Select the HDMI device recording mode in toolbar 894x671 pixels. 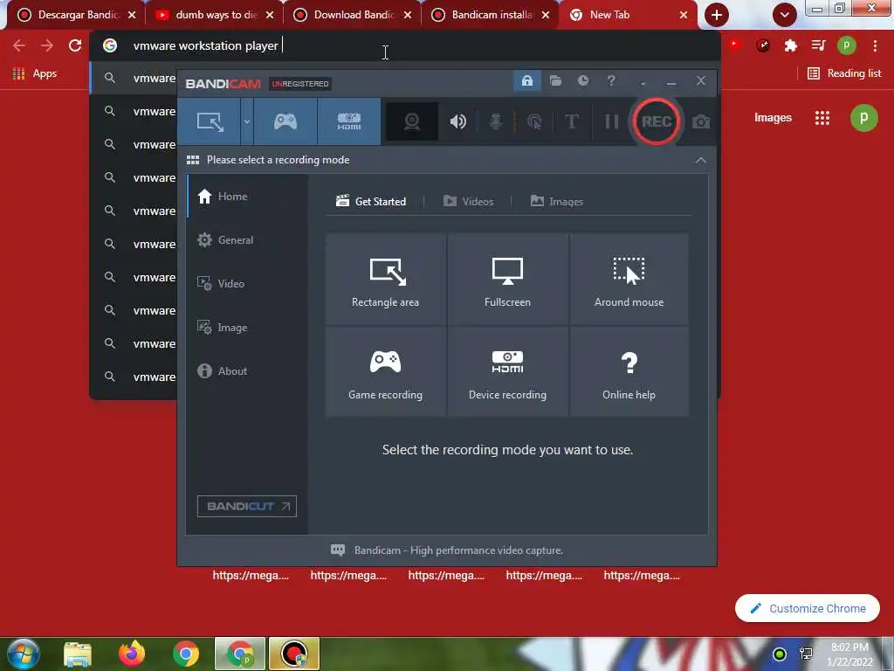click(349, 121)
